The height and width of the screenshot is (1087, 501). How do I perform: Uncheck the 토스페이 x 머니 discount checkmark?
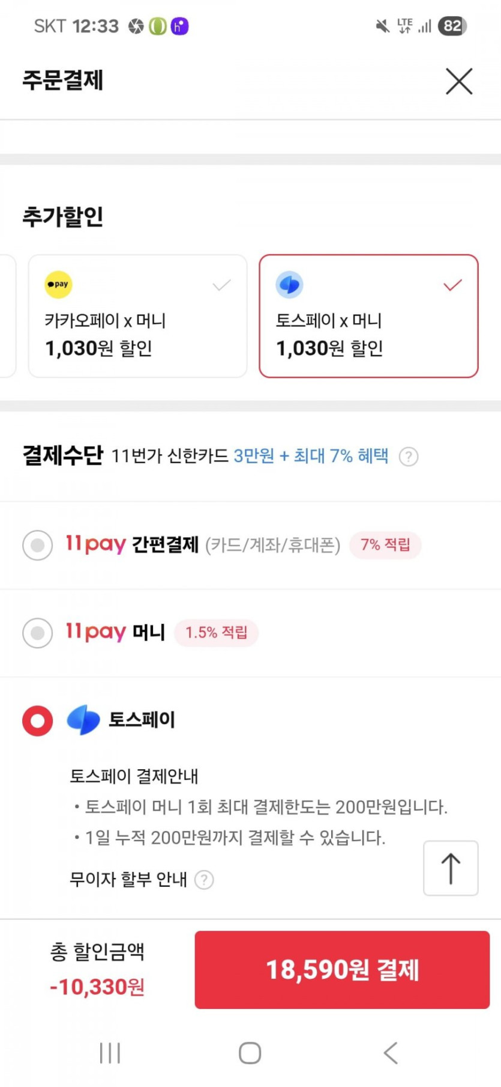pyautogui.click(x=452, y=285)
